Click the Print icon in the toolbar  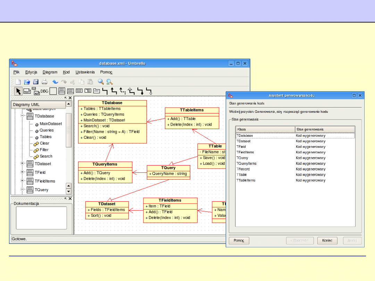point(44,82)
